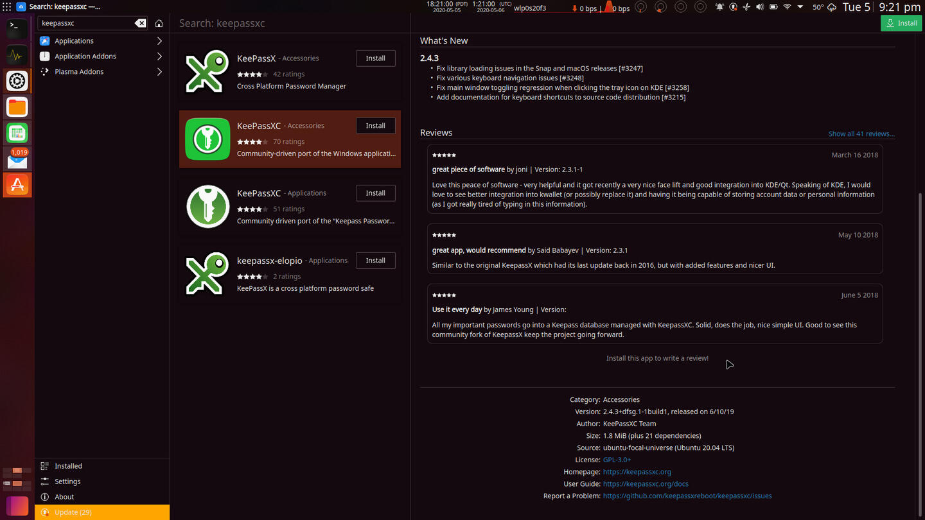The width and height of the screenshot is (925, 520).
Task: Open James Young's 'Use it every day' review
Action: click(655, 314)
